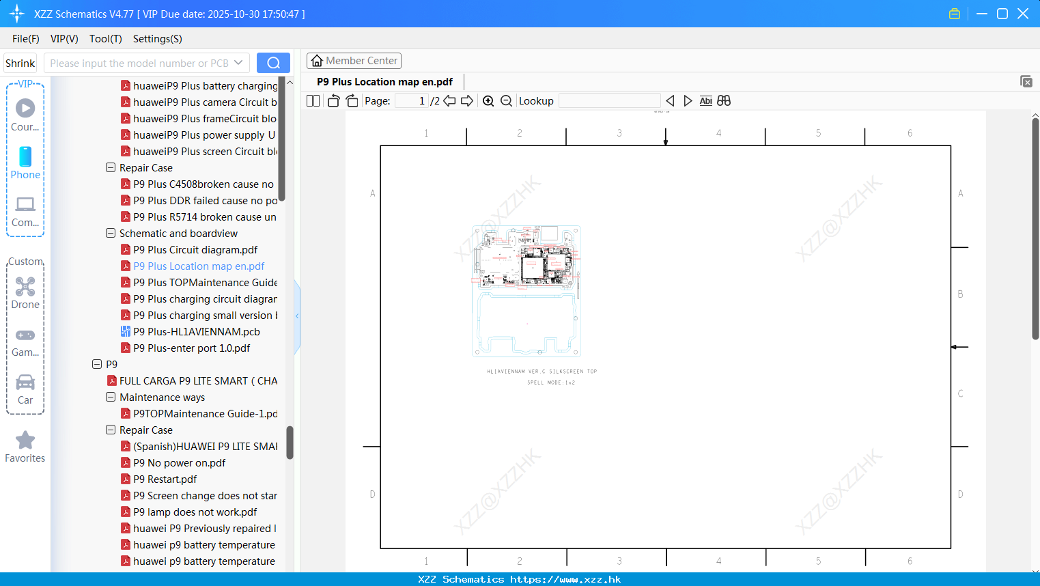Rotate the PDF page counterclockwise
This screenshot has height=586, width=1040.
click(333, 101)
